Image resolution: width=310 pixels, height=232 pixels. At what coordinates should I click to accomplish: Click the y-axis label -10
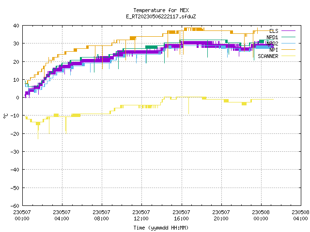point(15,116)
